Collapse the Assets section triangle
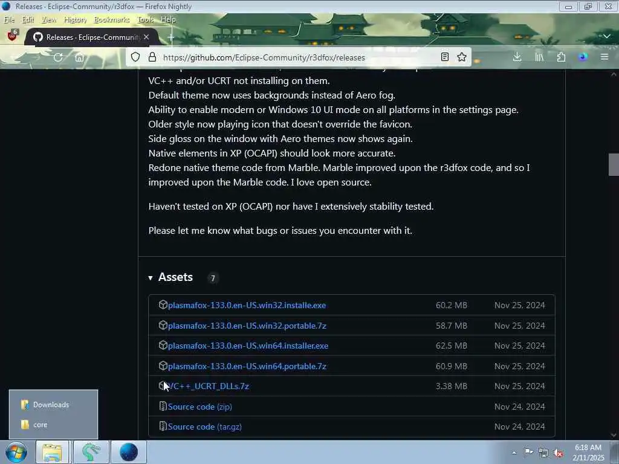The width and height of the screenshot is (619, 464). [x=151, y=278]
